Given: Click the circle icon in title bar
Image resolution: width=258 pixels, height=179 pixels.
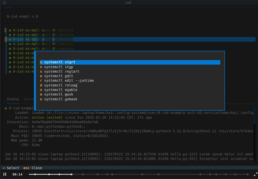Looking at the screenshot, I should point(4,3).
